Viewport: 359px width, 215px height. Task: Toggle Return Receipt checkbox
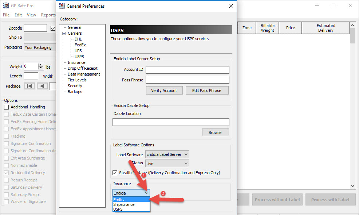coord(7,180)
